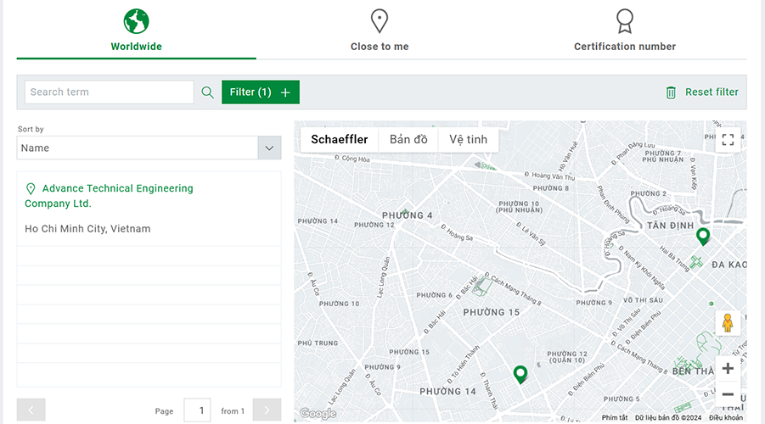Click the Street View pegman icon
Screen dimensions: 765x424
728,323
